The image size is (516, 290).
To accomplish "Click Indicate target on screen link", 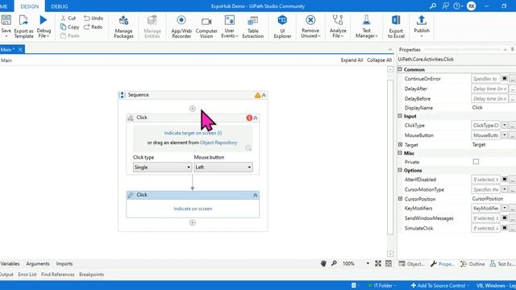I will pyautogui.click(x=193, y=133).
